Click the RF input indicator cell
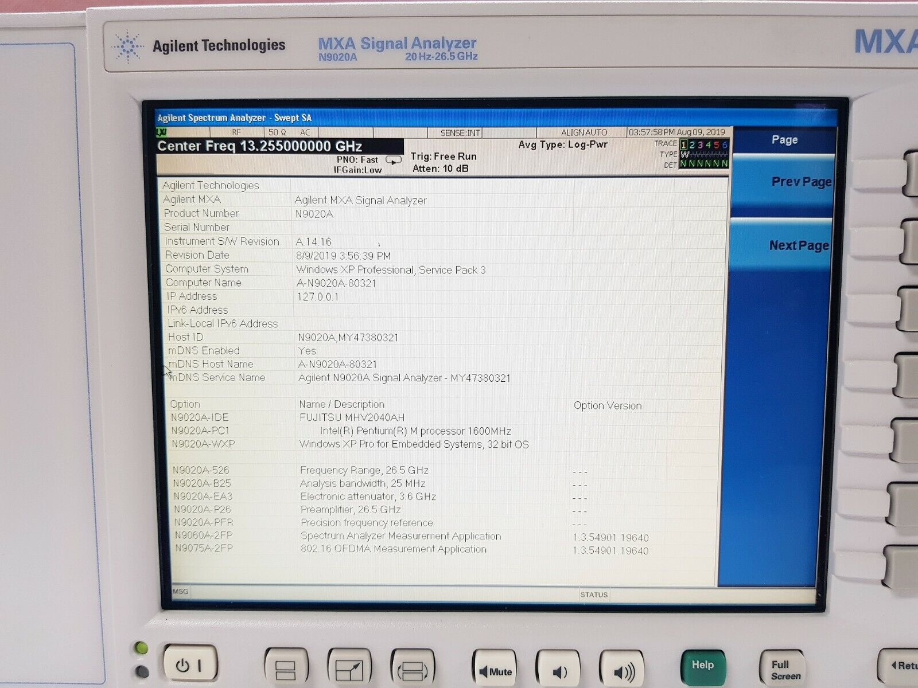This screenshot has width=918, height=688. pos(236,132)
